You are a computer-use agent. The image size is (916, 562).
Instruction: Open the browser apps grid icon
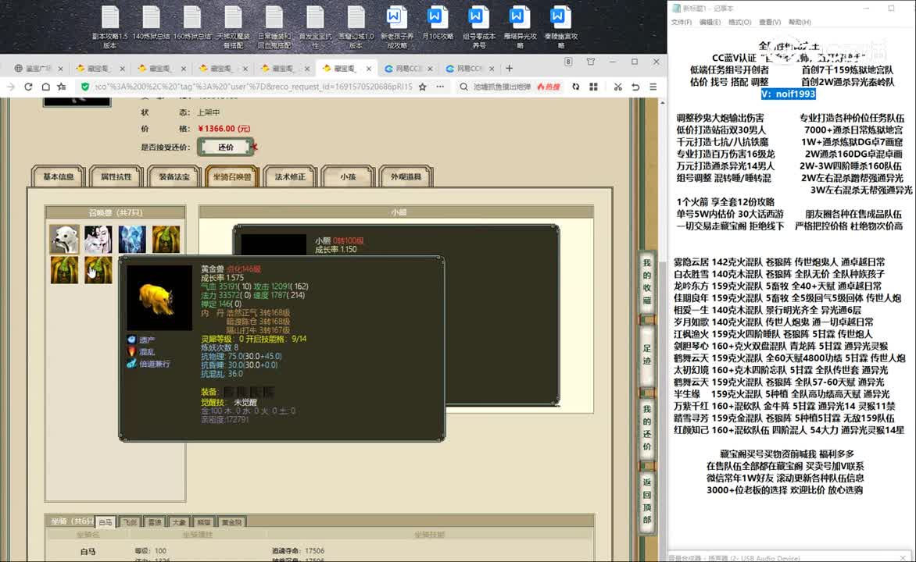pyautogui.click(x=593, y=87)
